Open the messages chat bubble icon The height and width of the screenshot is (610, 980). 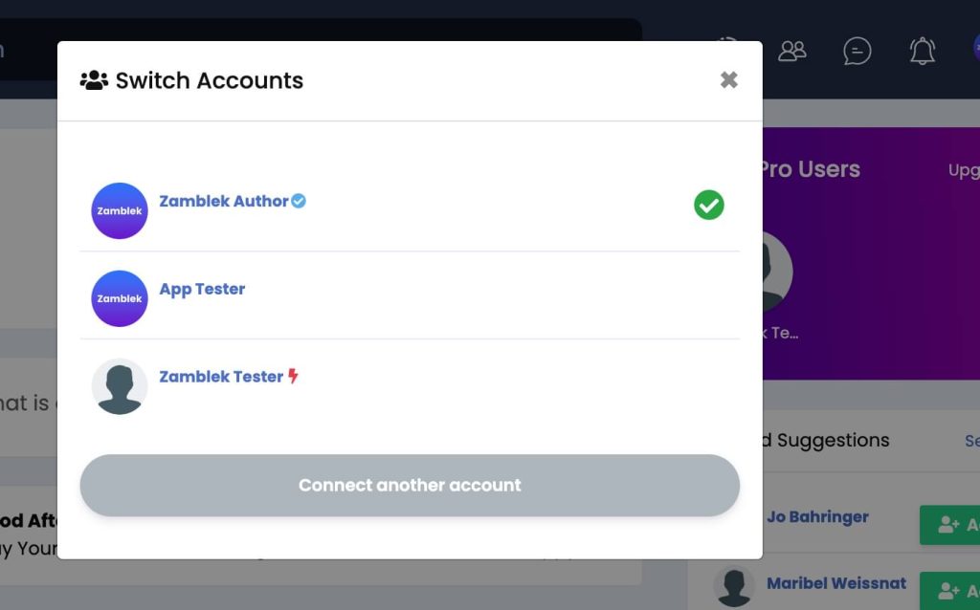point(857,51)
